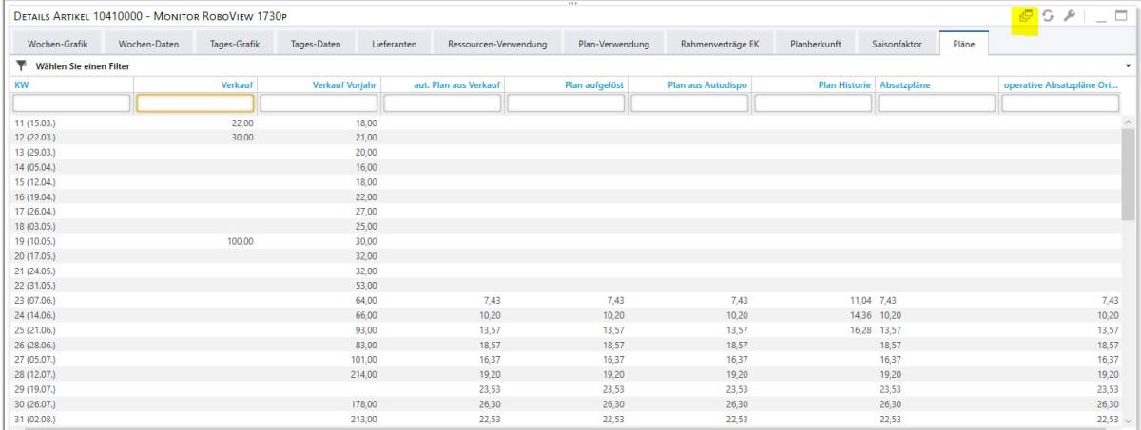Open the Tages-Grafik tab
The image size is (1141, 430).
234,44
